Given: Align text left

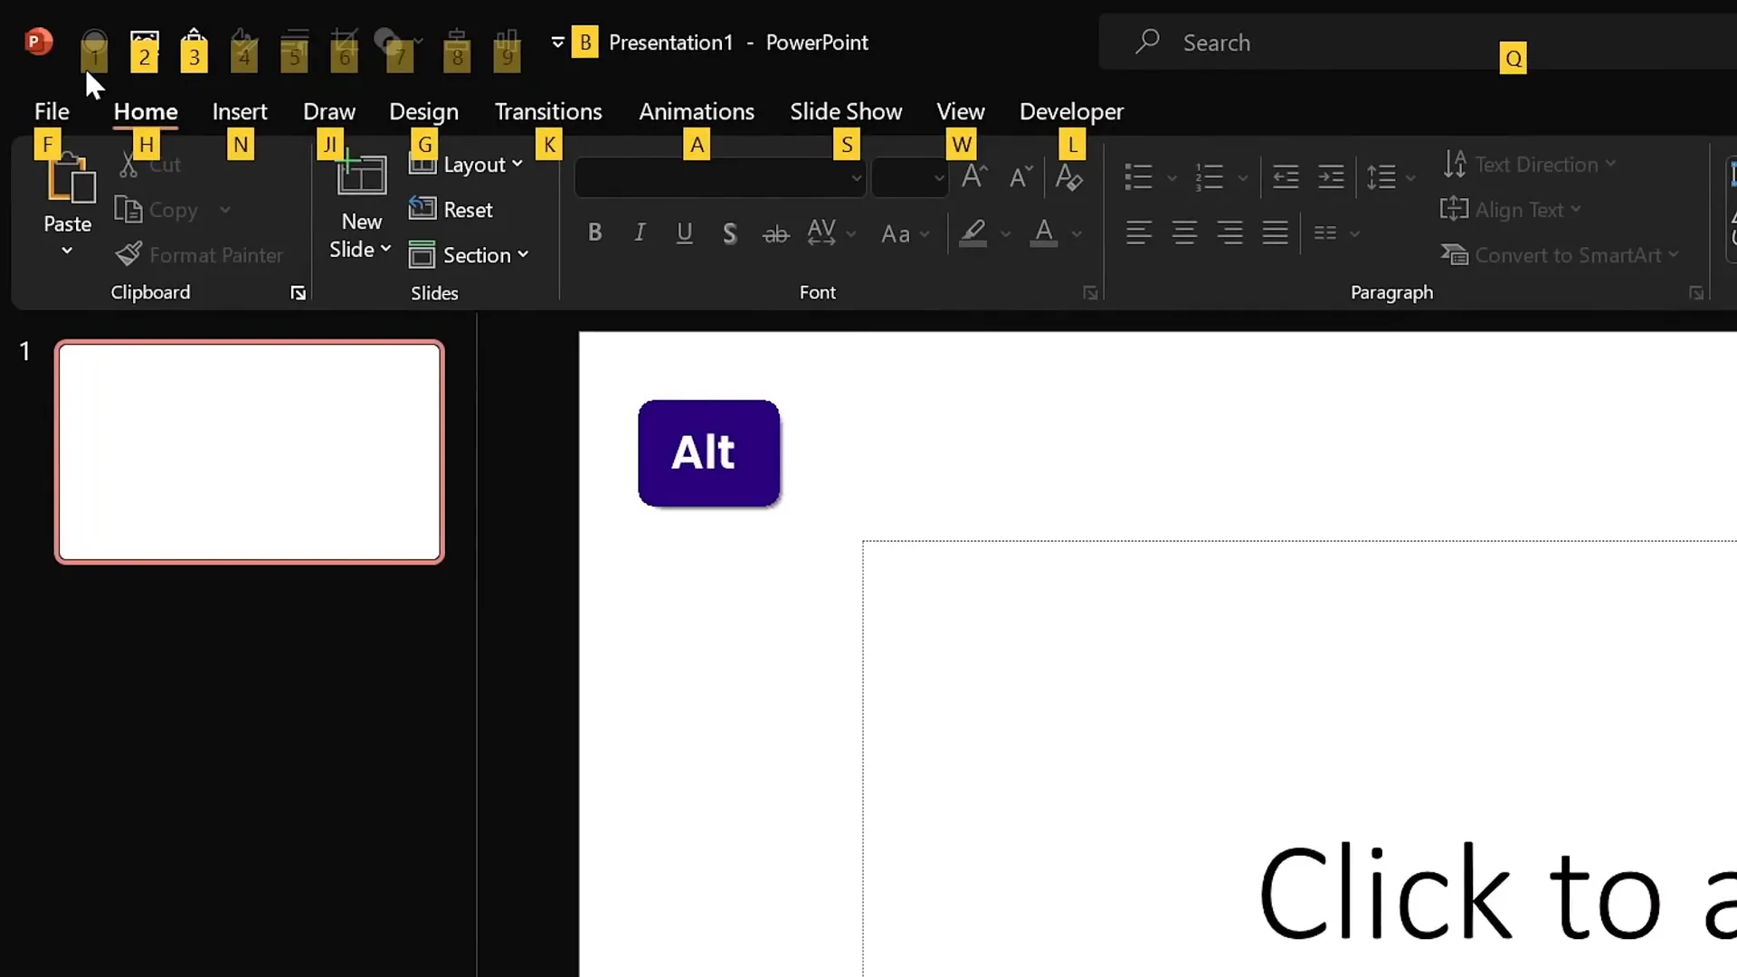Looking at the screenshot, I should tap(1139, 233).
